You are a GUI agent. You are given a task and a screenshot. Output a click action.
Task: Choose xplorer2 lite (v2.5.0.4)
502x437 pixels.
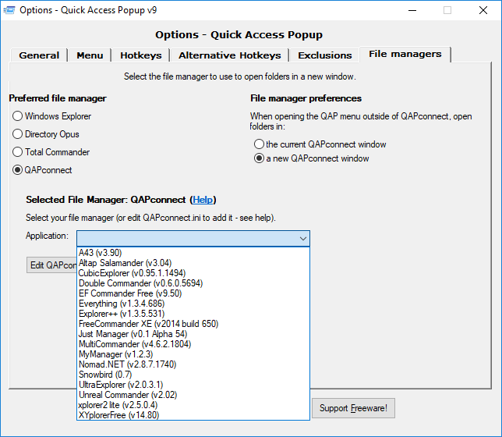click(193, 405)
